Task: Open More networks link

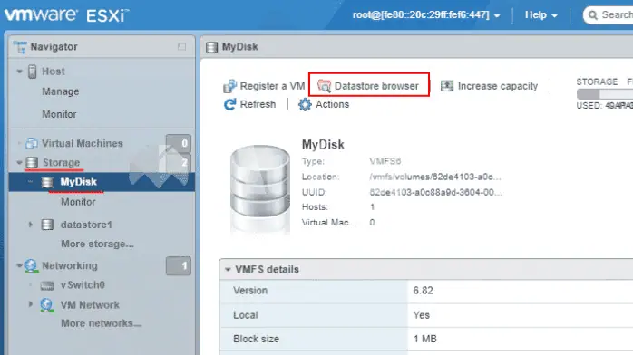Action: [102, 323]
